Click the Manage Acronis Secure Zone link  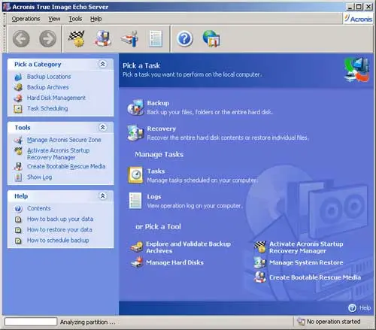coord(64,140)
